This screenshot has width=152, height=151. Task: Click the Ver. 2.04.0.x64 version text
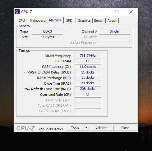tap(51, 129)
